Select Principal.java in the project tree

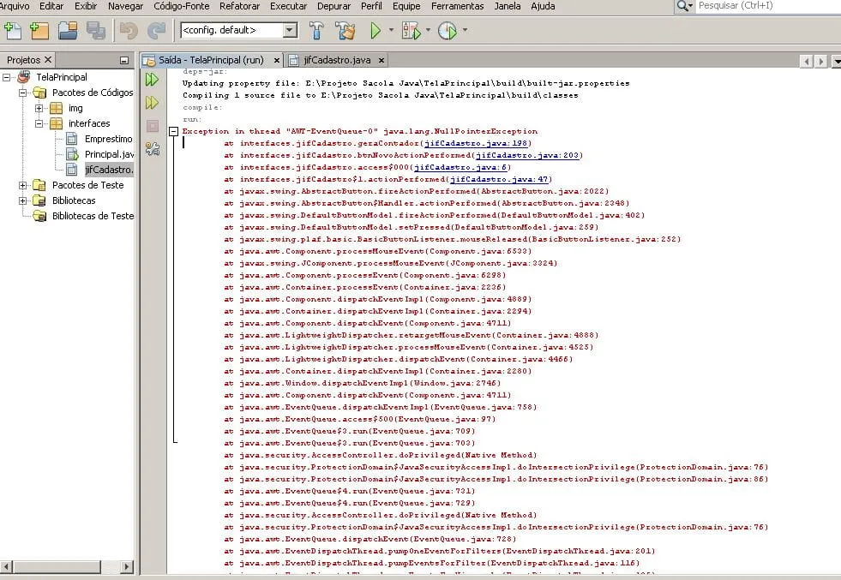(109, 154)
